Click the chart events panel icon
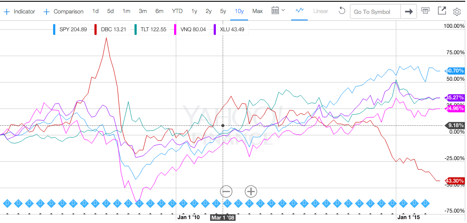The width and height of the screenshot is (467, 223). [426, 11]
